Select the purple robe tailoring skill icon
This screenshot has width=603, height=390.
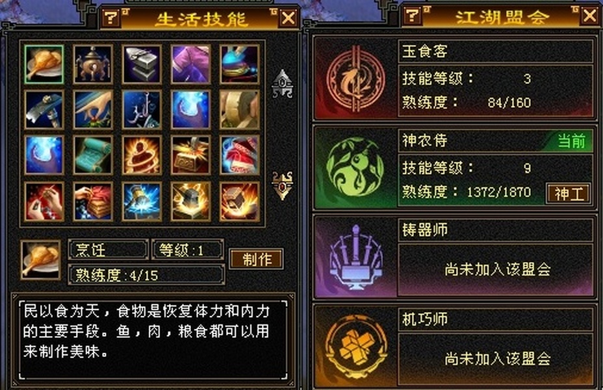(x=190, y=64)
